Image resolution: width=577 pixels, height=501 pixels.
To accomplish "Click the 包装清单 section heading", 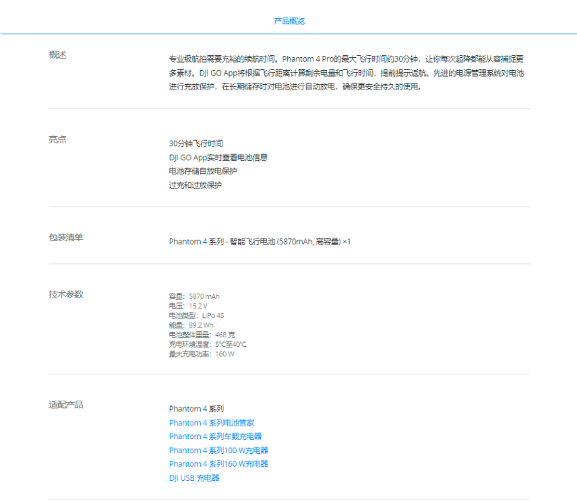I will (66, 237).
